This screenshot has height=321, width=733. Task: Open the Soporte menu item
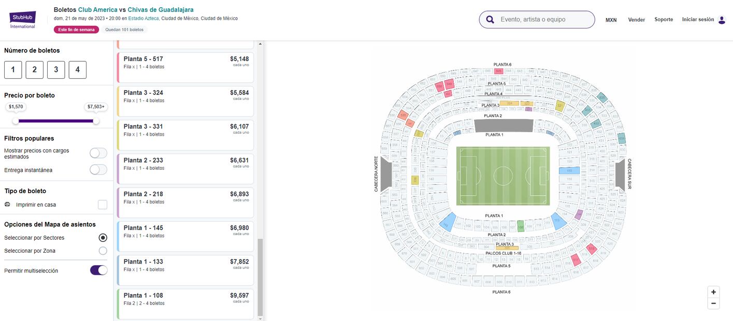664,20
